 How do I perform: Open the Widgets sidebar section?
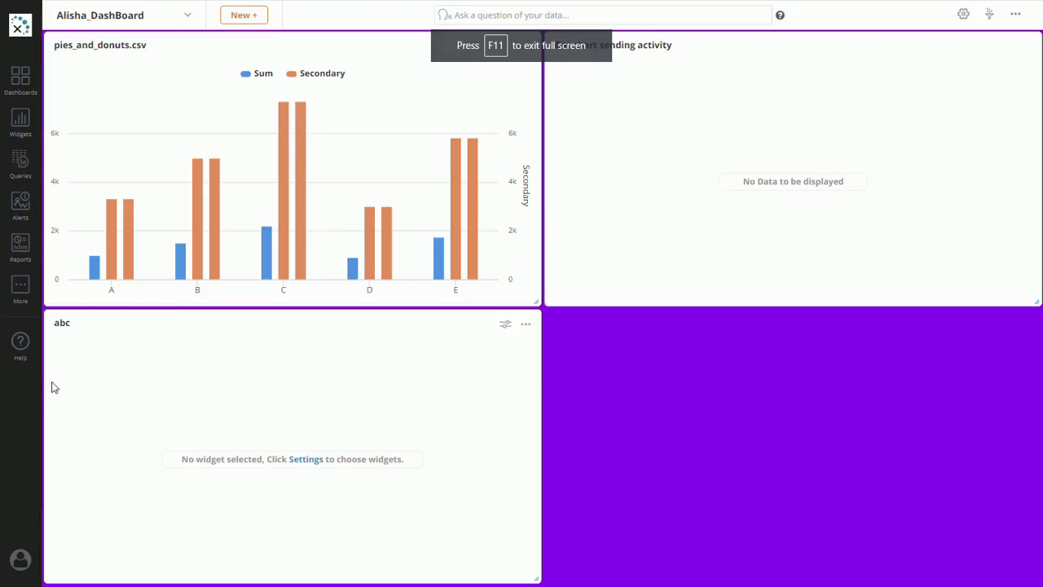pos(20,122)
